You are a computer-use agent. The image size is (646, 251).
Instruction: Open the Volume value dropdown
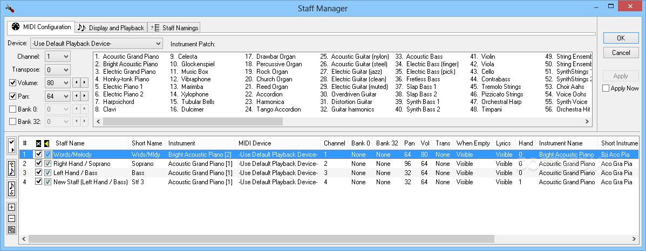pyautogui.click(x=58, y=83)
